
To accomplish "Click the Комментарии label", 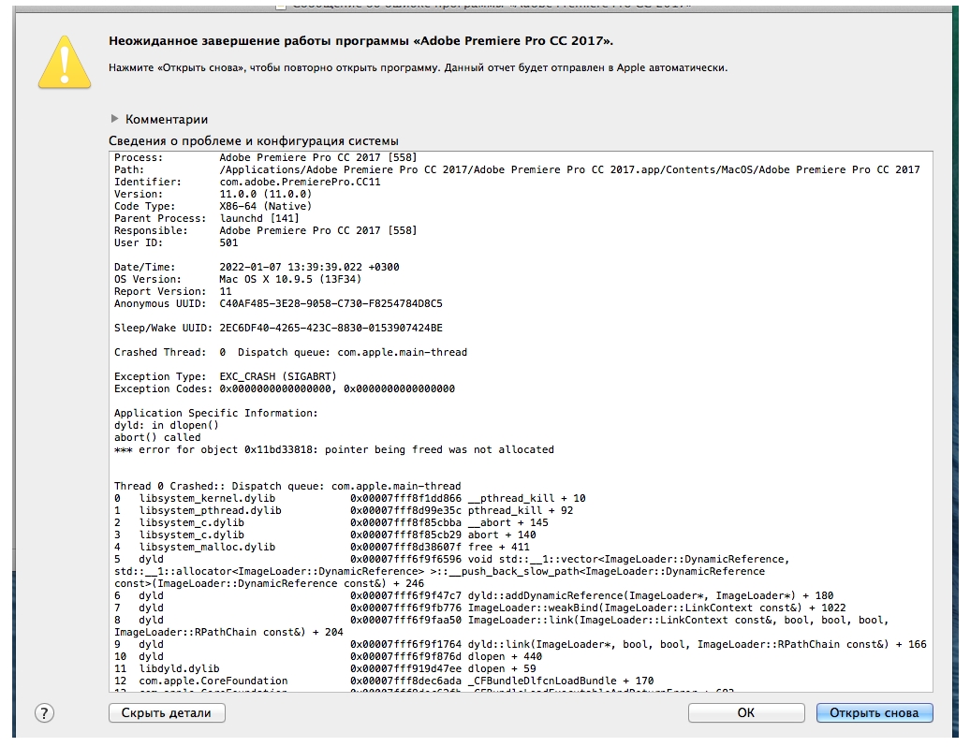I will point(167,119).
